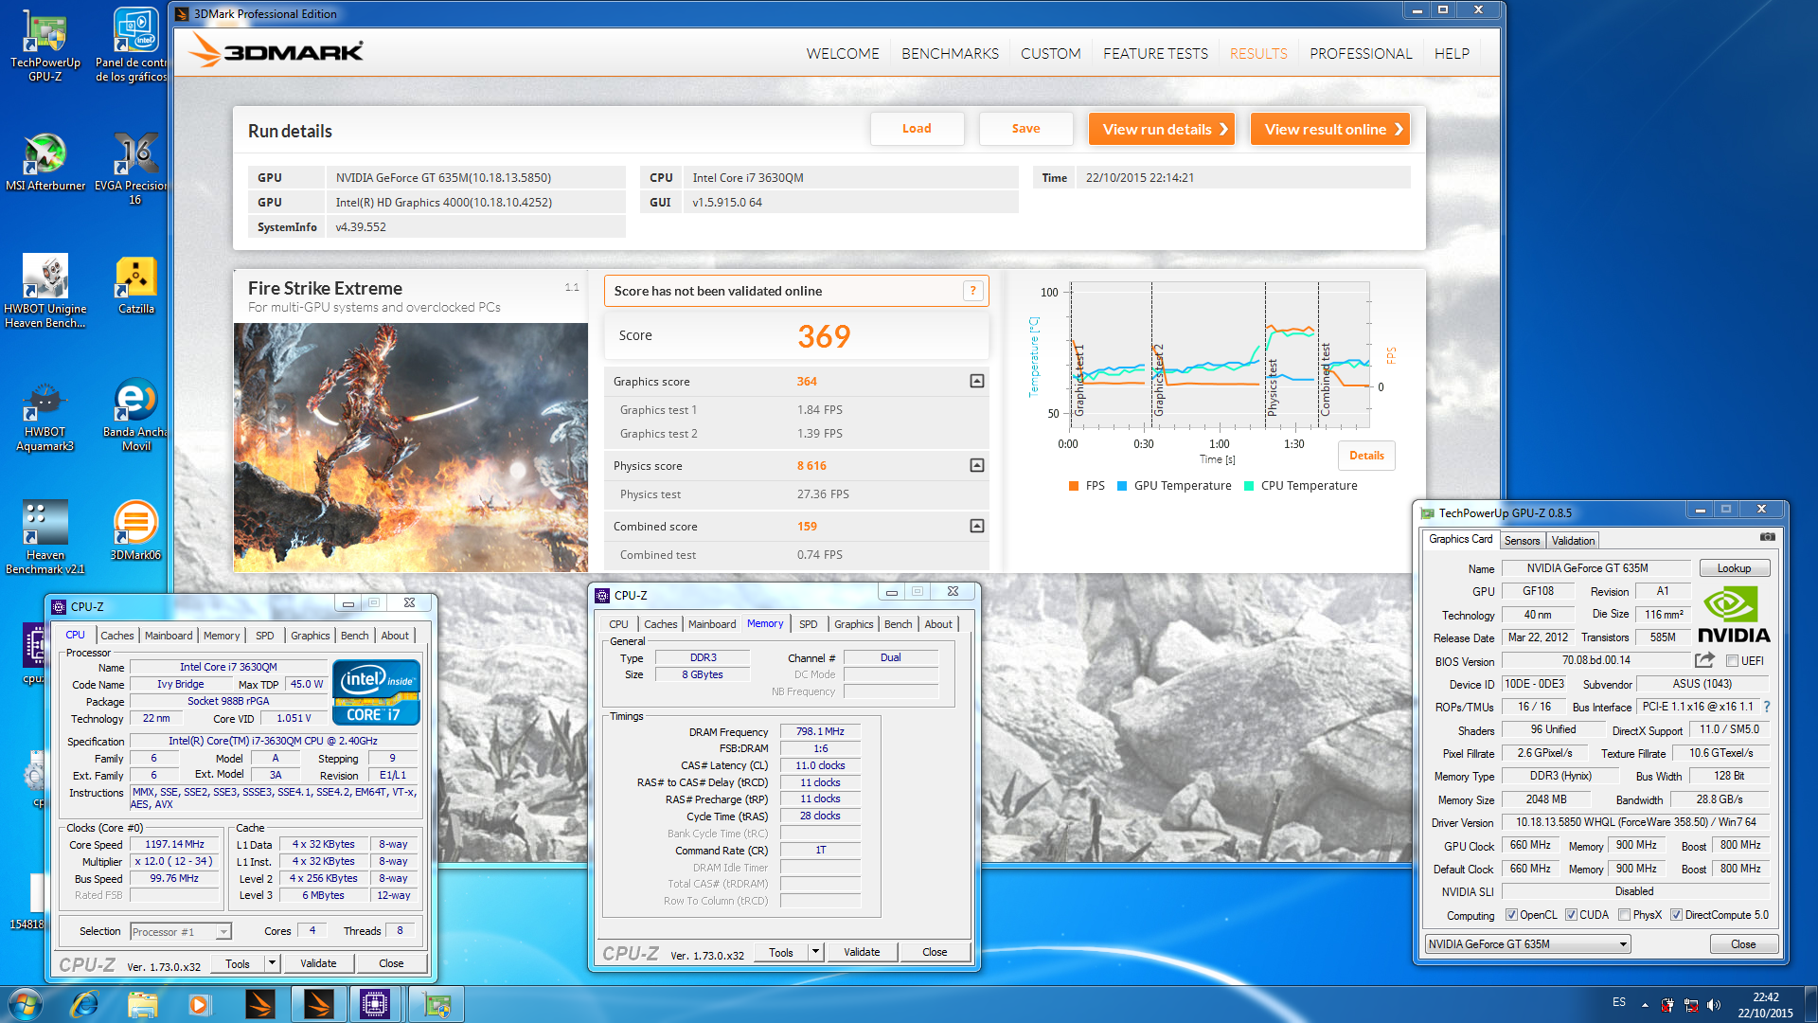Open Tools dropdown arrow in Memory CPU-Z window
Image resolution: width=1818 pixels, height=1023 pixels.
click(815, 952)
